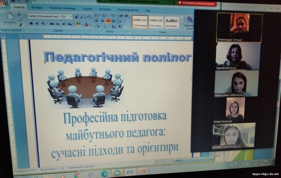Cut selection with the scissors icon
Viewport: 281px width, 178px height.
point(19,14)
